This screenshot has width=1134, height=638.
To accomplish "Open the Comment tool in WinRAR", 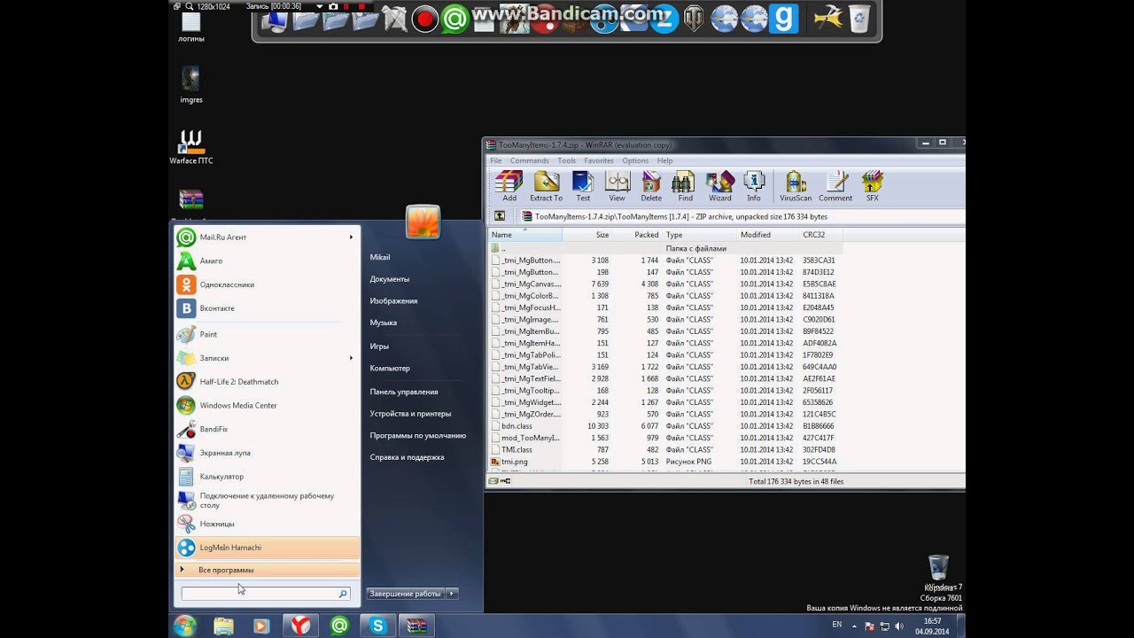I will coord(835,186).
